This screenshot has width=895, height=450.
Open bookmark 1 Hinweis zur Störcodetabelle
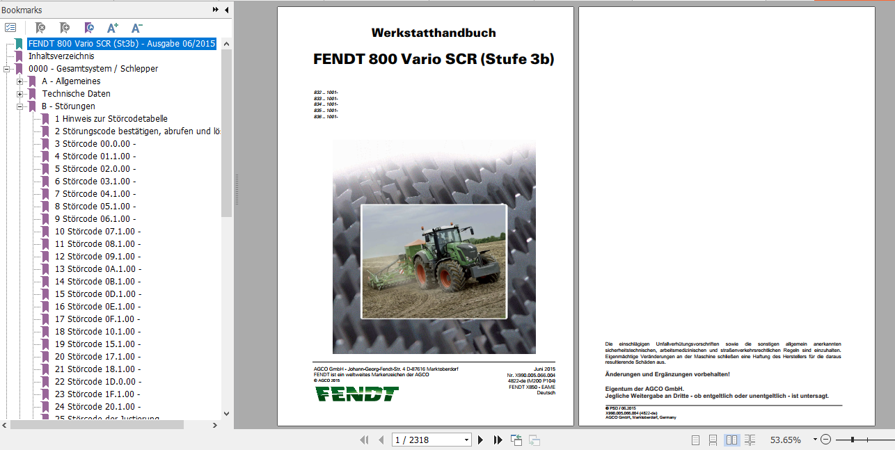coord(111,119)
